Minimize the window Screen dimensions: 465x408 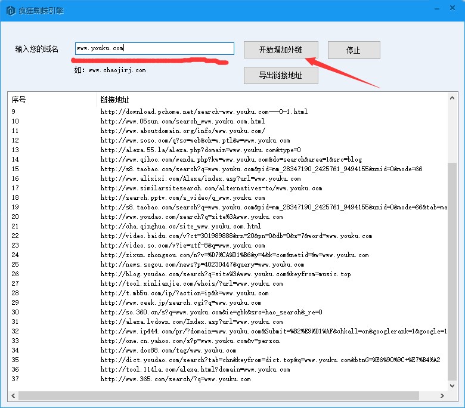(436, 9)
